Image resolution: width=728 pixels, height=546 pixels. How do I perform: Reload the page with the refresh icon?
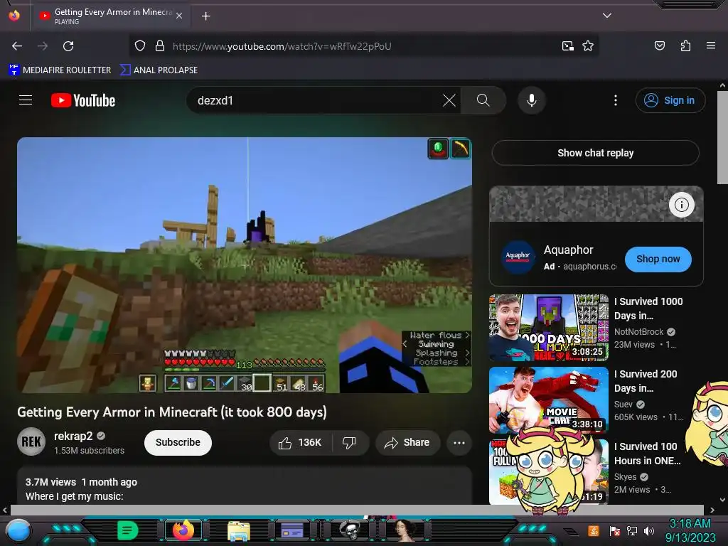pos(68,46)
